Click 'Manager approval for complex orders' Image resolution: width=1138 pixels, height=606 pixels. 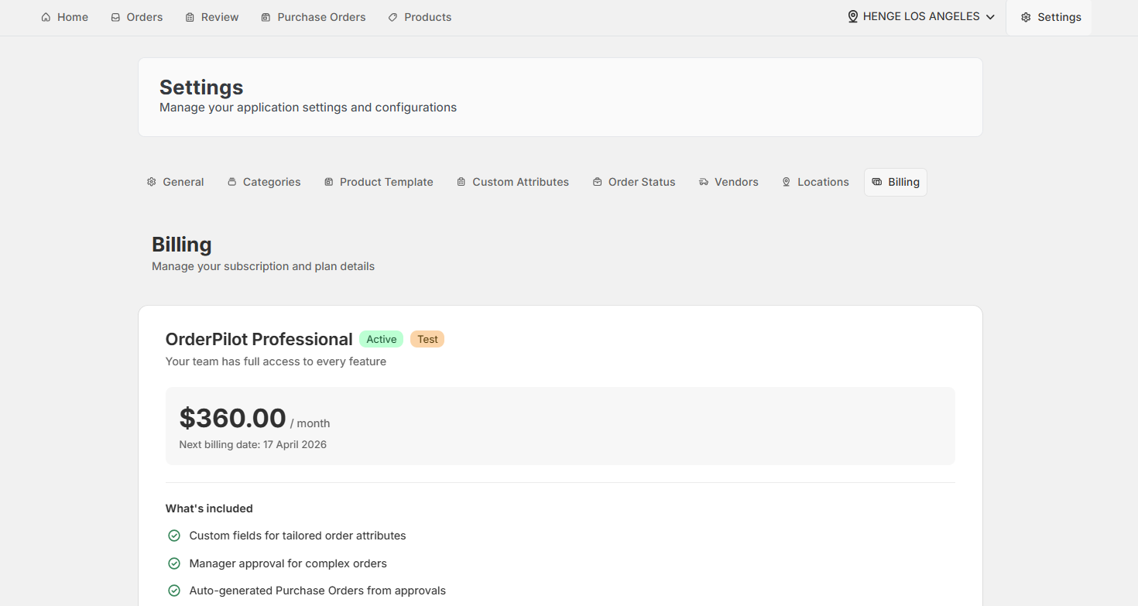288,563
